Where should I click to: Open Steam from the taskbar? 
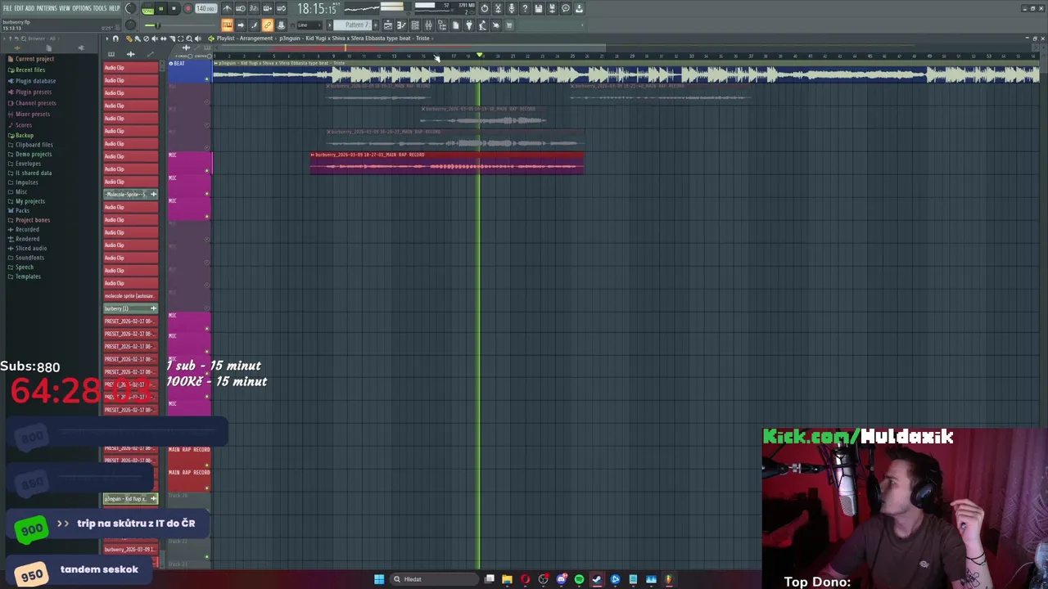(597, 579)
